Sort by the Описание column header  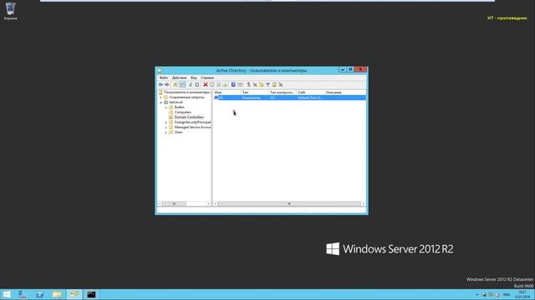click(x=344, y=92)
